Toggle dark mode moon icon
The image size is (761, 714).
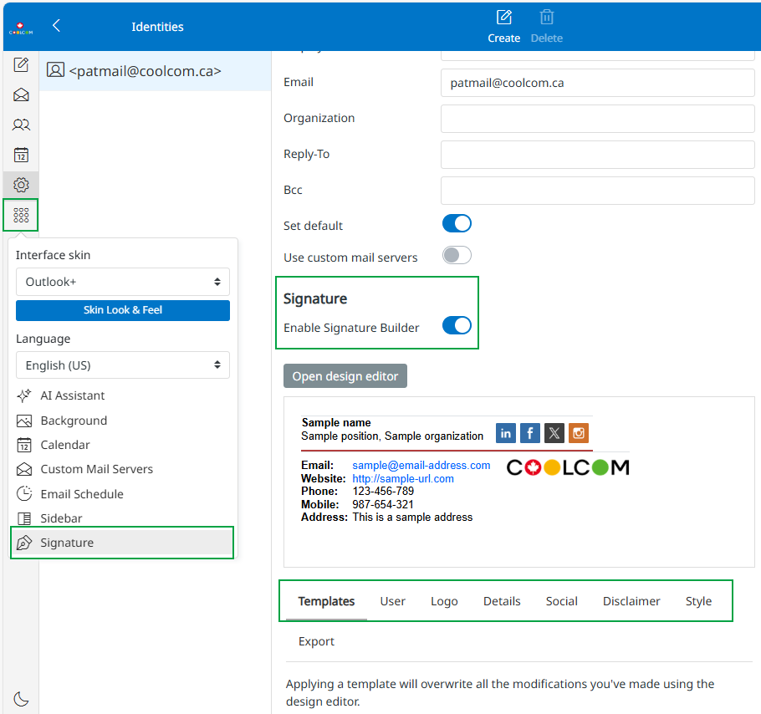pyautogui.click(x=21, y=699)
